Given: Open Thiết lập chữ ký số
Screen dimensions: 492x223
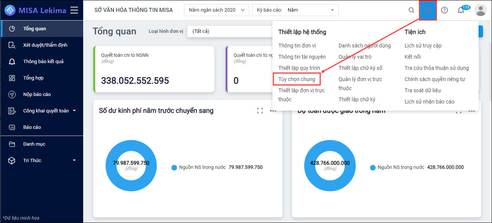Looking at the screenshot, I should 360,68.
